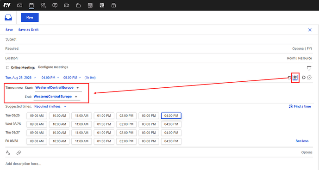Open the Contacts people icon
Screen dimensions: 319x170
click(43, 5)
